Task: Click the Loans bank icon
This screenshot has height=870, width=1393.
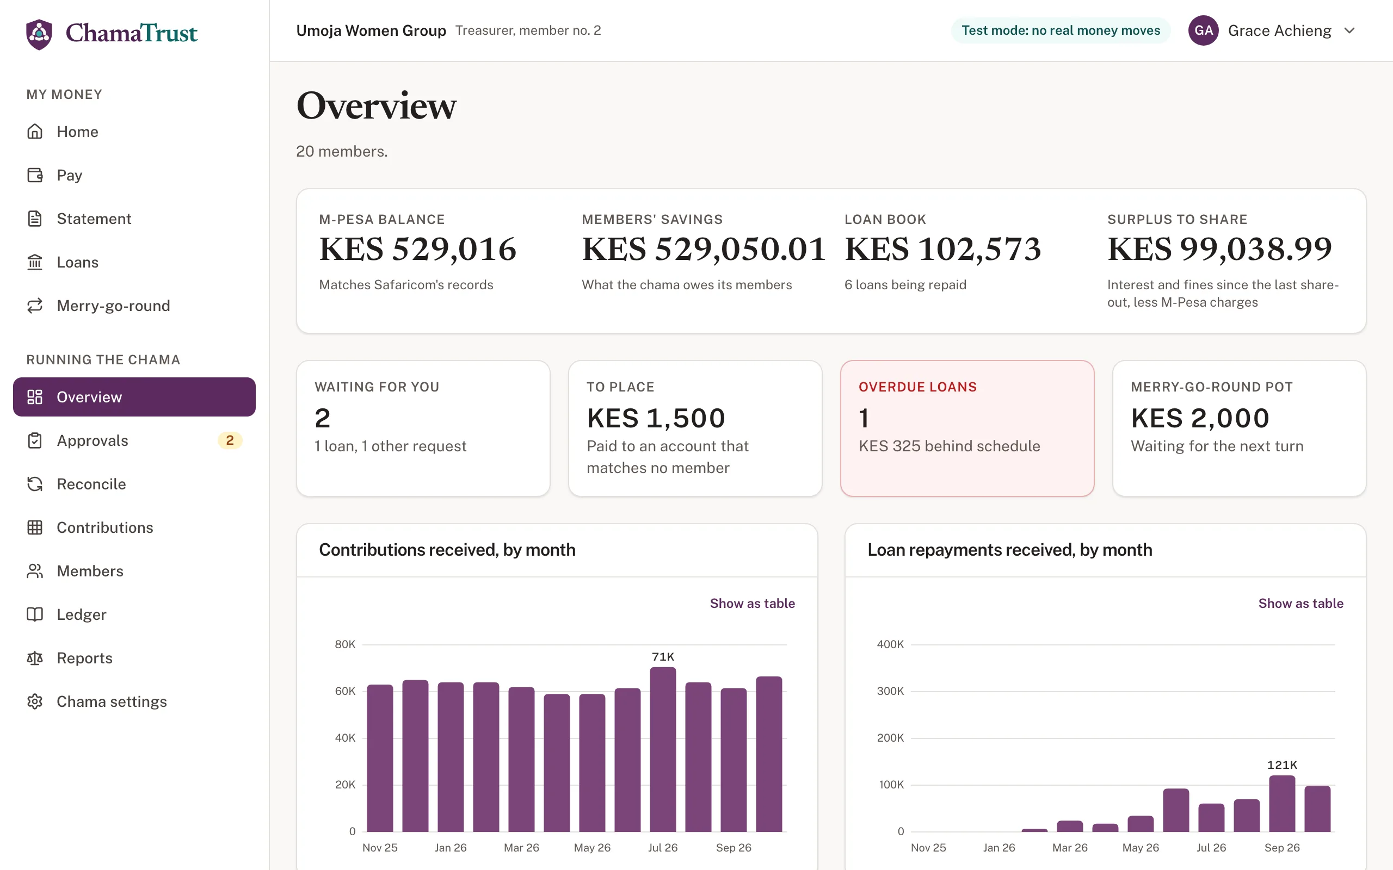Action: click(x=35, y=263)
